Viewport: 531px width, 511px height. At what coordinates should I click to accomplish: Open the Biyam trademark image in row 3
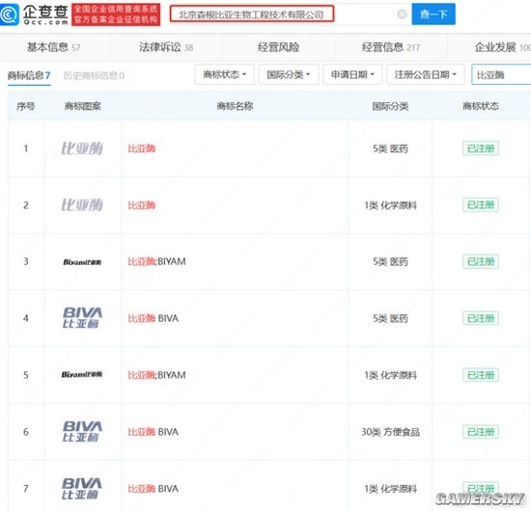click(x=82, y=262)
